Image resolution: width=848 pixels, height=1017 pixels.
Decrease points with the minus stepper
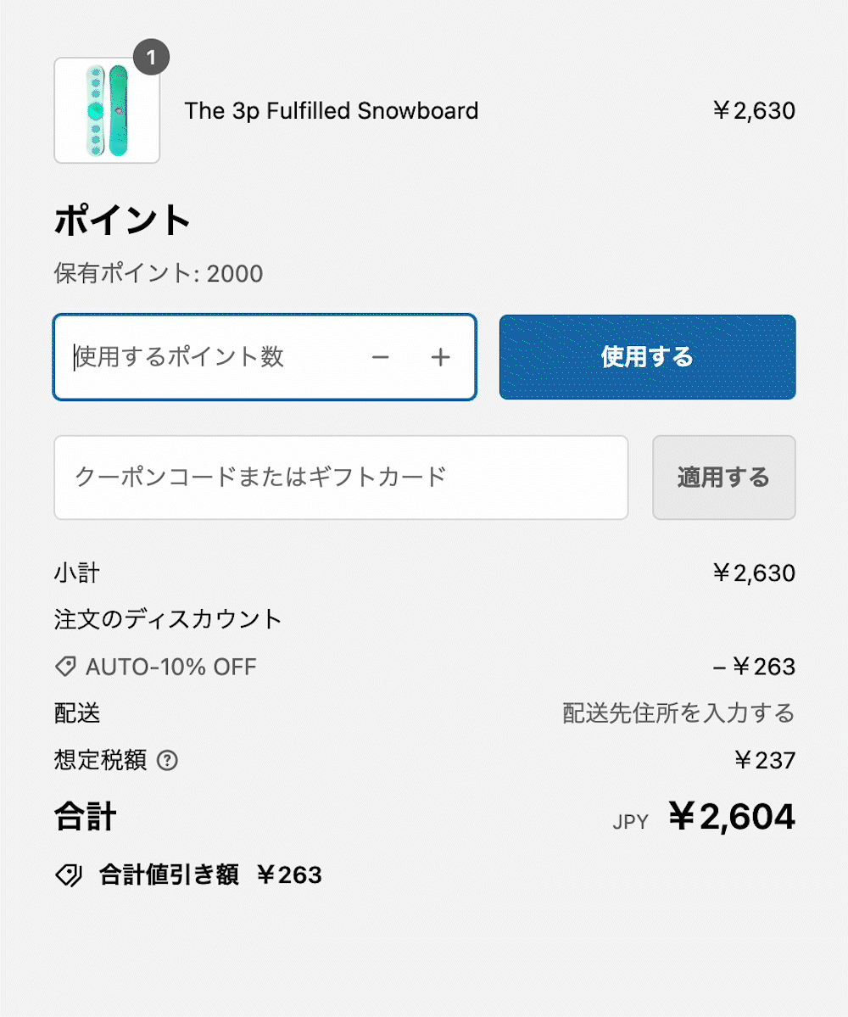(x=380, y=357)
